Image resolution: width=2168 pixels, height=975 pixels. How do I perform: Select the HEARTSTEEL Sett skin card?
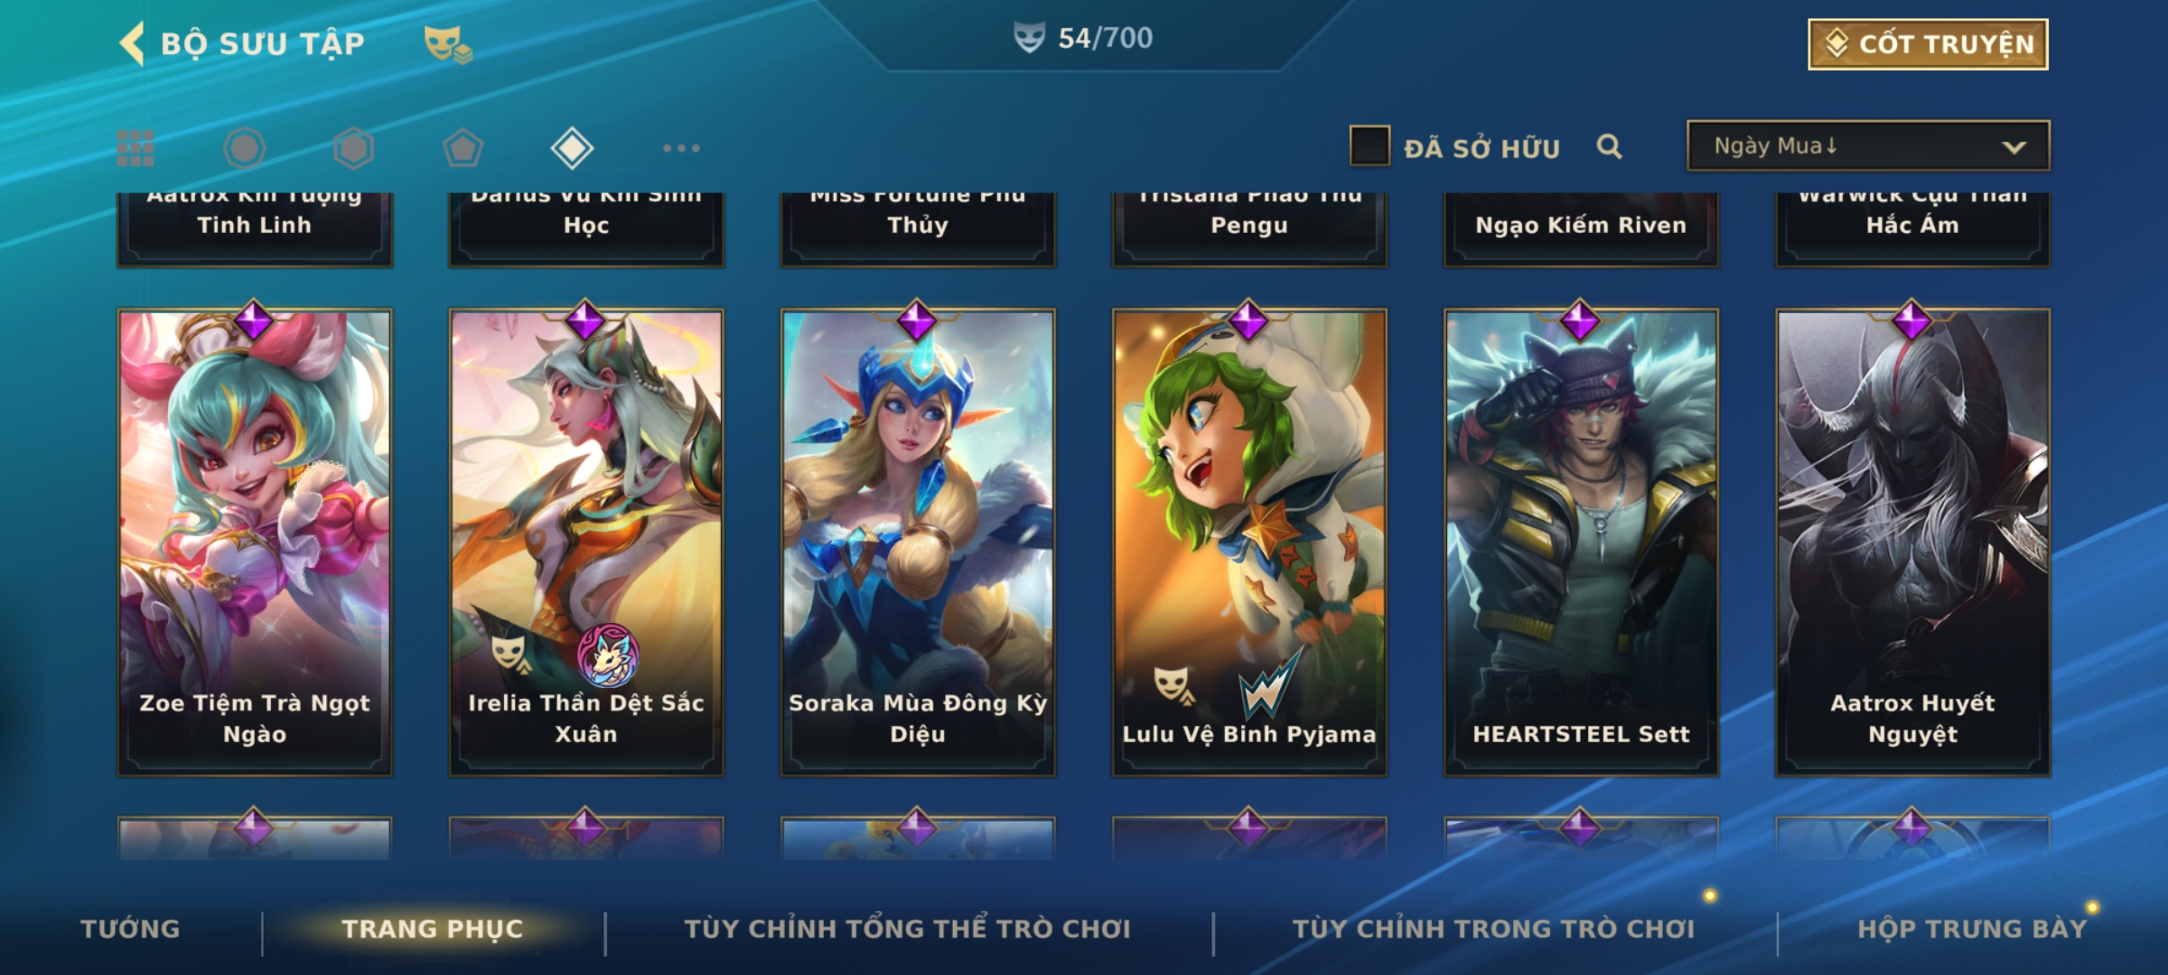[1581, 542]
